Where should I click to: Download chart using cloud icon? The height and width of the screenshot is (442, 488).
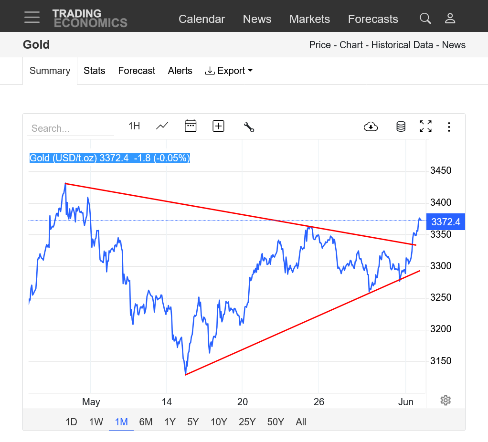[371, 126]
